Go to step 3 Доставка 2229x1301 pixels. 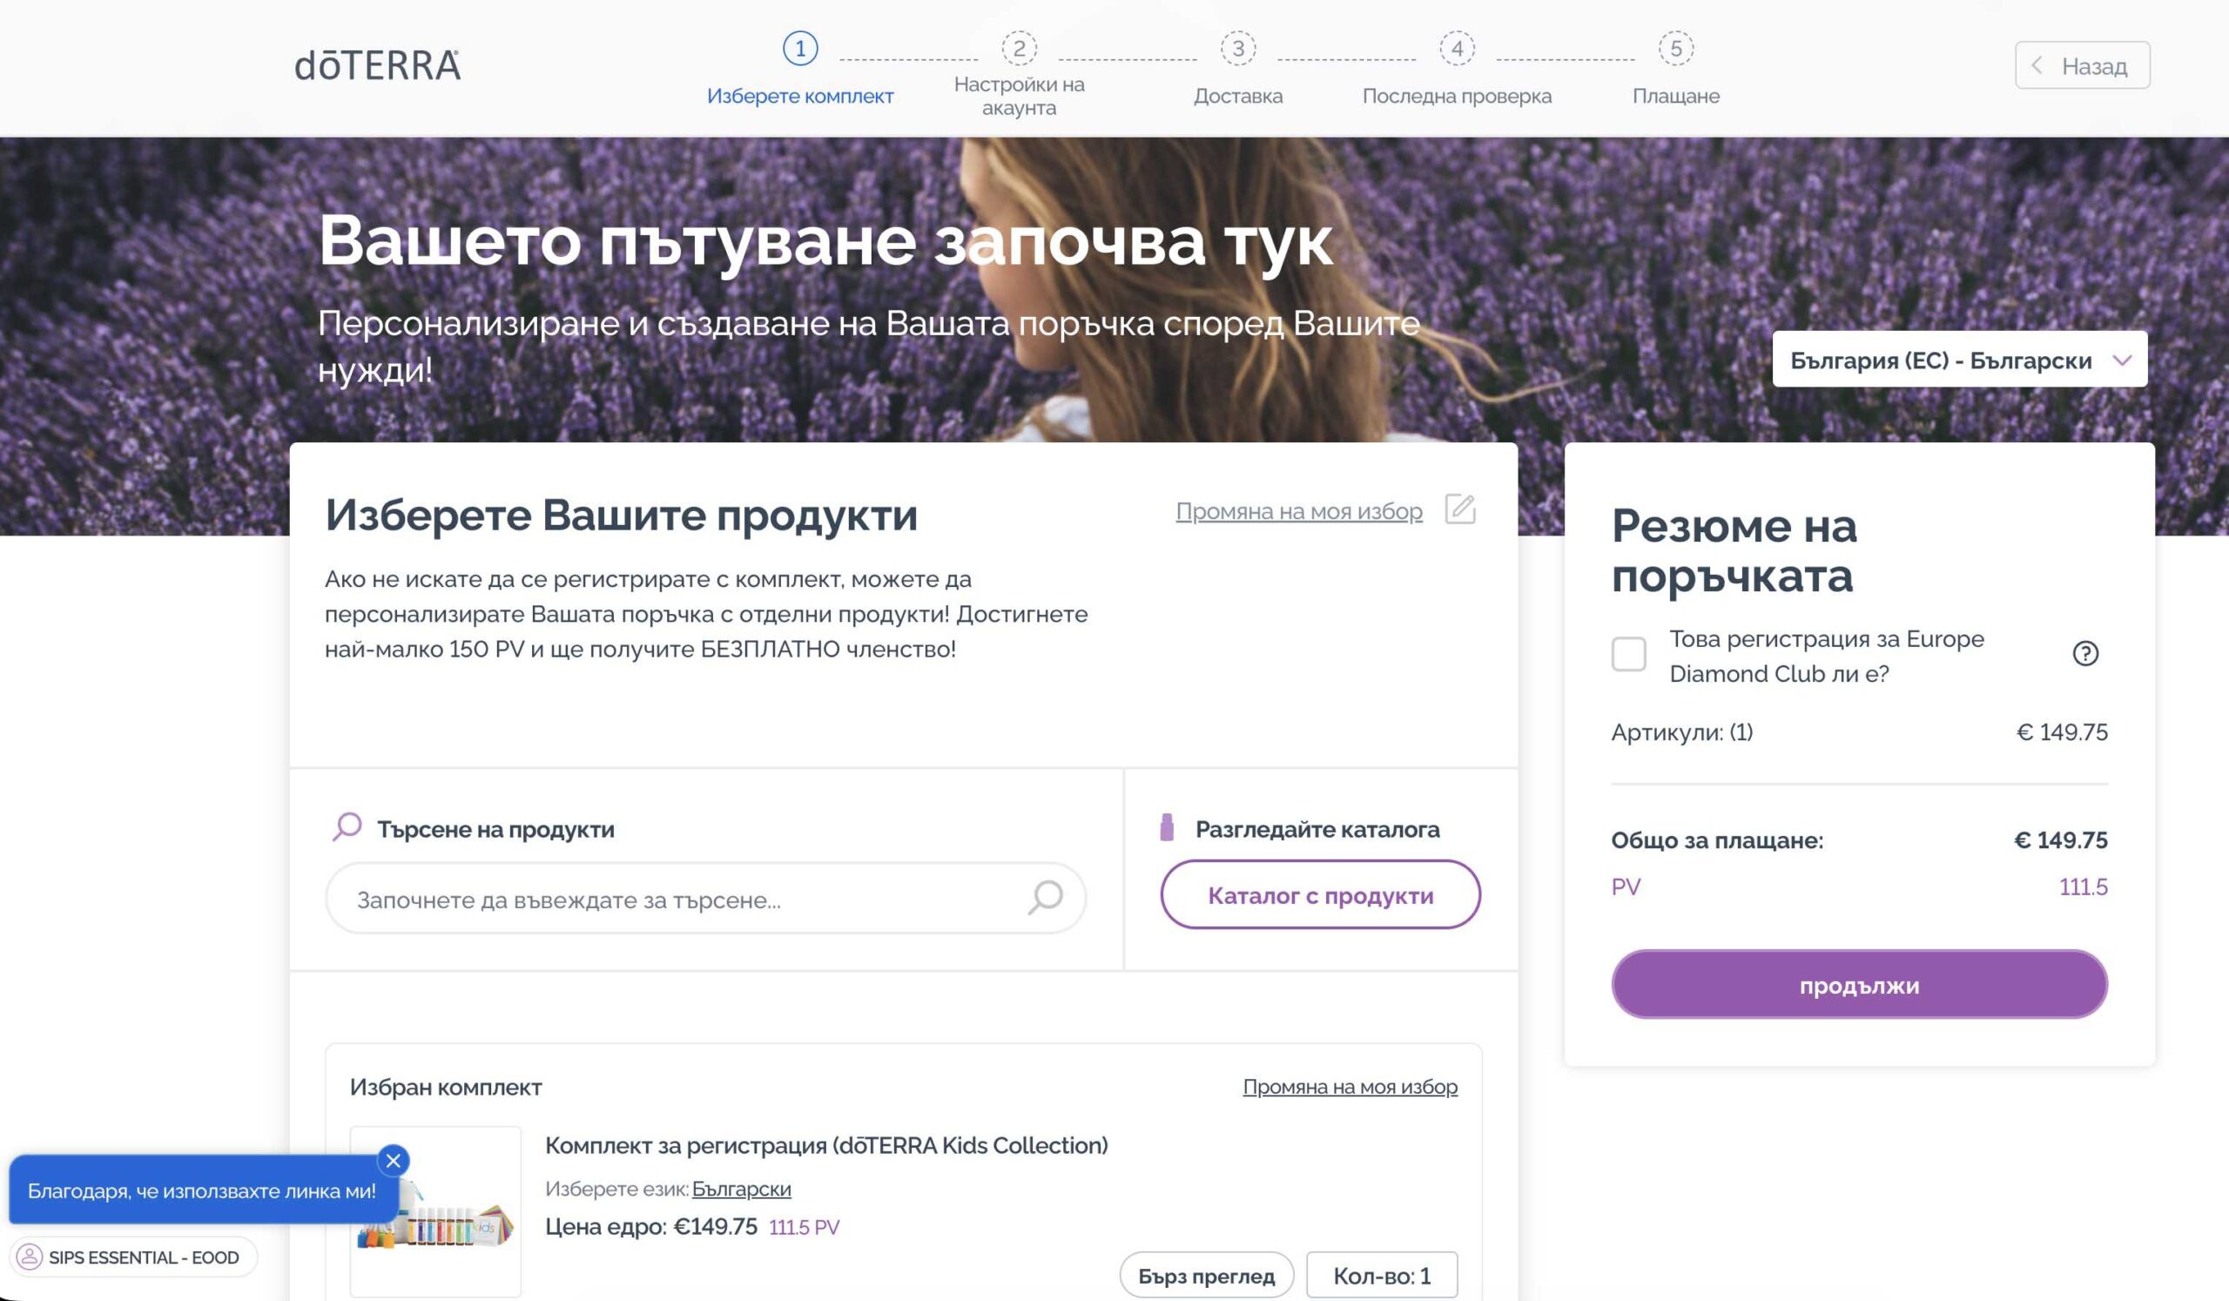tap(1238, 69)
